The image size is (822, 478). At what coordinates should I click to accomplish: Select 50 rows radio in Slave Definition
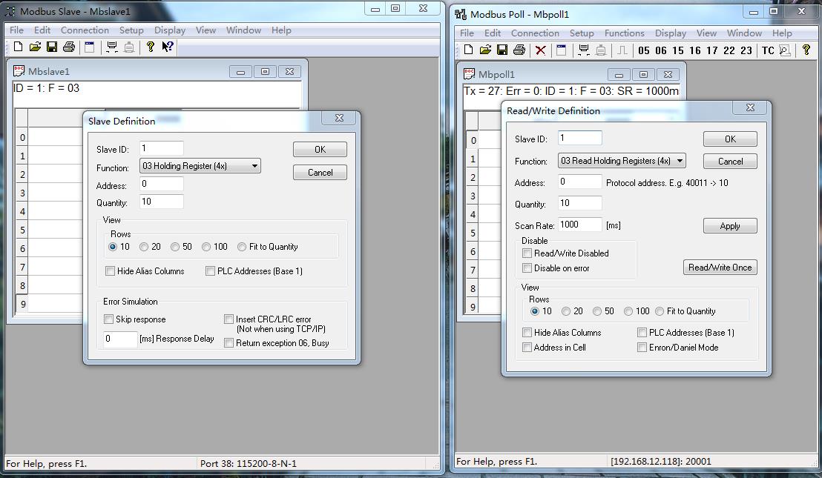click(175, 247)
